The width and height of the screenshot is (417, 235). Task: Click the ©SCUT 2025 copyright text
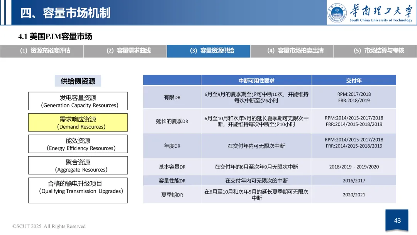49,226
